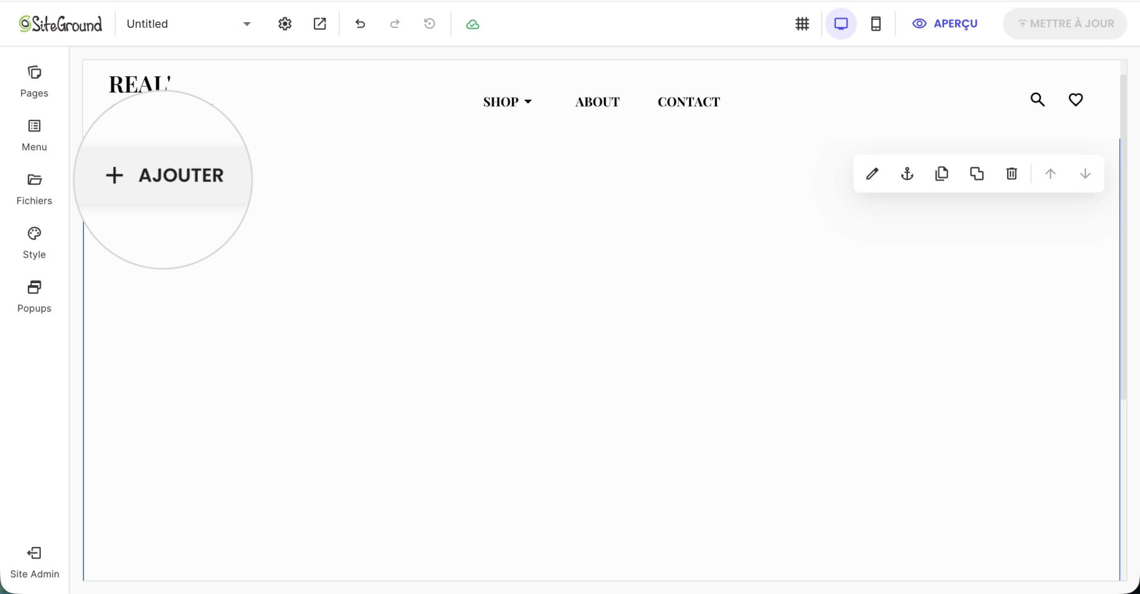Viewport: 1140px width, 594px height.
Task: Click the wishlist heart icon
Action: [x=1076, y=100]
